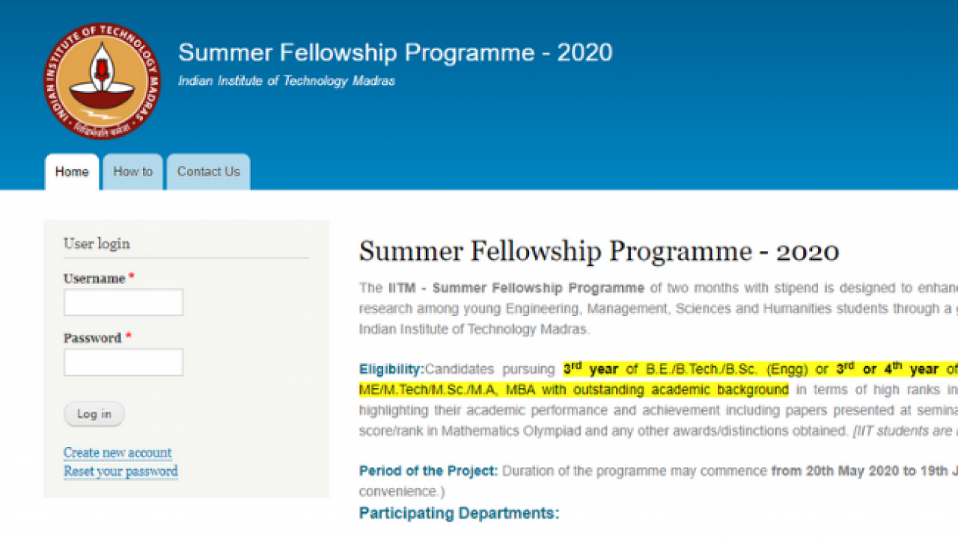958x538 pixels.
Task: Focus the Username input field
Action: click(123, 303)
